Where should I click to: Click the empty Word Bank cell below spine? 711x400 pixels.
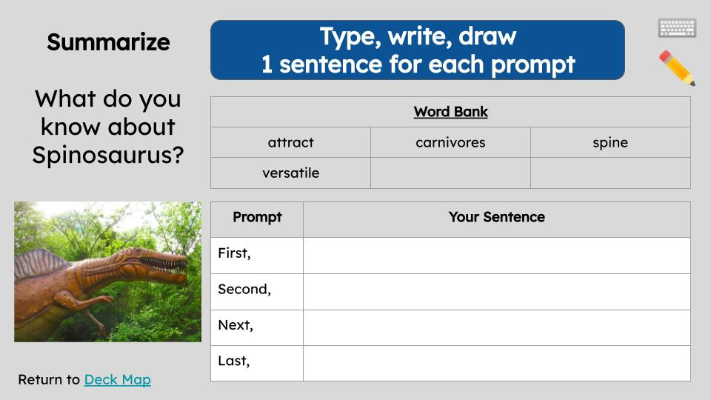click(610, 173)
